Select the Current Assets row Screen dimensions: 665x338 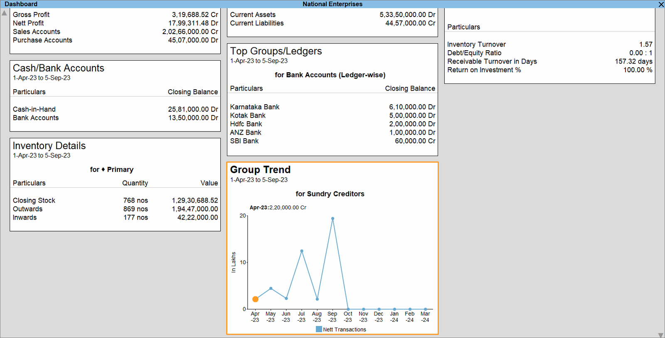[x=332, y=15]
